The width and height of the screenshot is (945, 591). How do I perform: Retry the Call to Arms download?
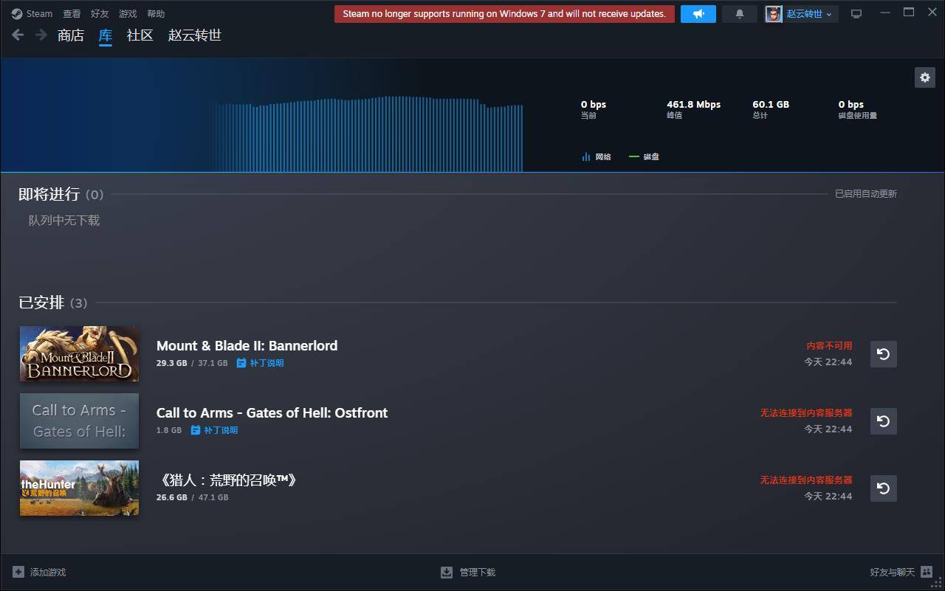coord(883,421)
